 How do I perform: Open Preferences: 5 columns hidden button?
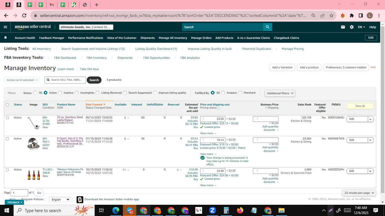coord(346,67)
